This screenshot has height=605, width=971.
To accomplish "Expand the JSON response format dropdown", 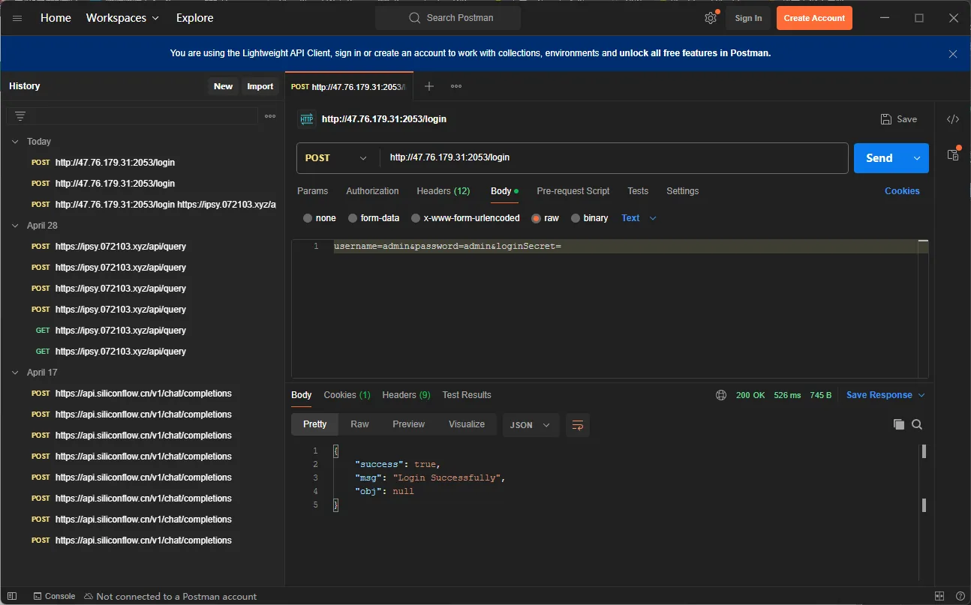I will click(530, 425).
